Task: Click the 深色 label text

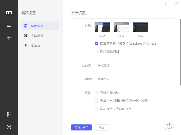Action: point(140,36)
